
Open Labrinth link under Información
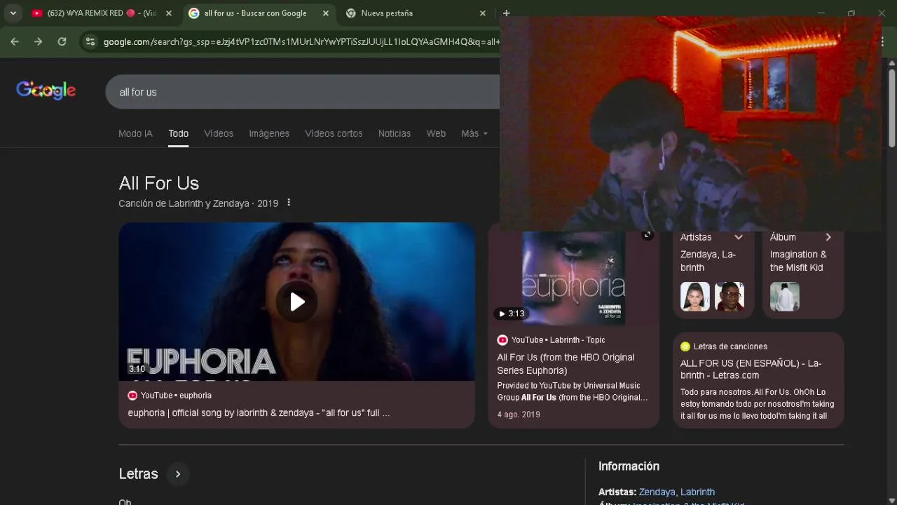coord(698,492)
